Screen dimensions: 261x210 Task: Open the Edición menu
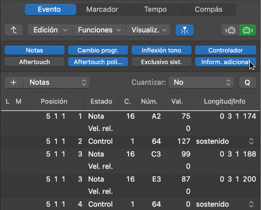[49, 30]
